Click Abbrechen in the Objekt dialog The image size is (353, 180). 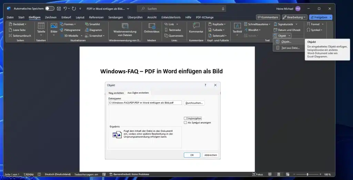click(x=211, y=155)
